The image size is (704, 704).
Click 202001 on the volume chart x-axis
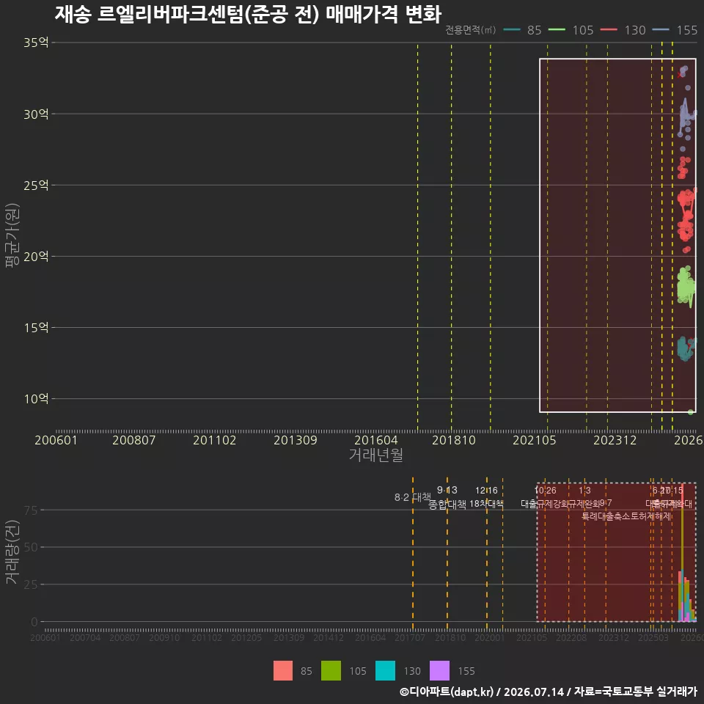[x=489, y=637]
